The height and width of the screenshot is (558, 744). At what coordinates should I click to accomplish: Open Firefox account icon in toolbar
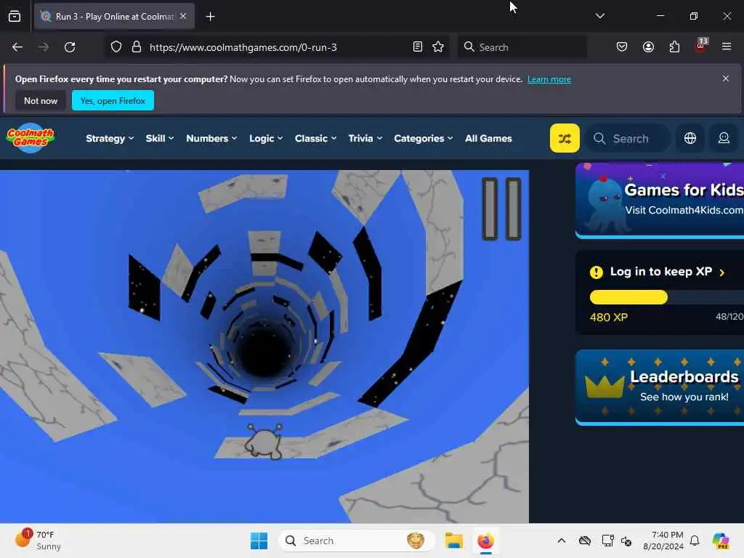(648, 47)
